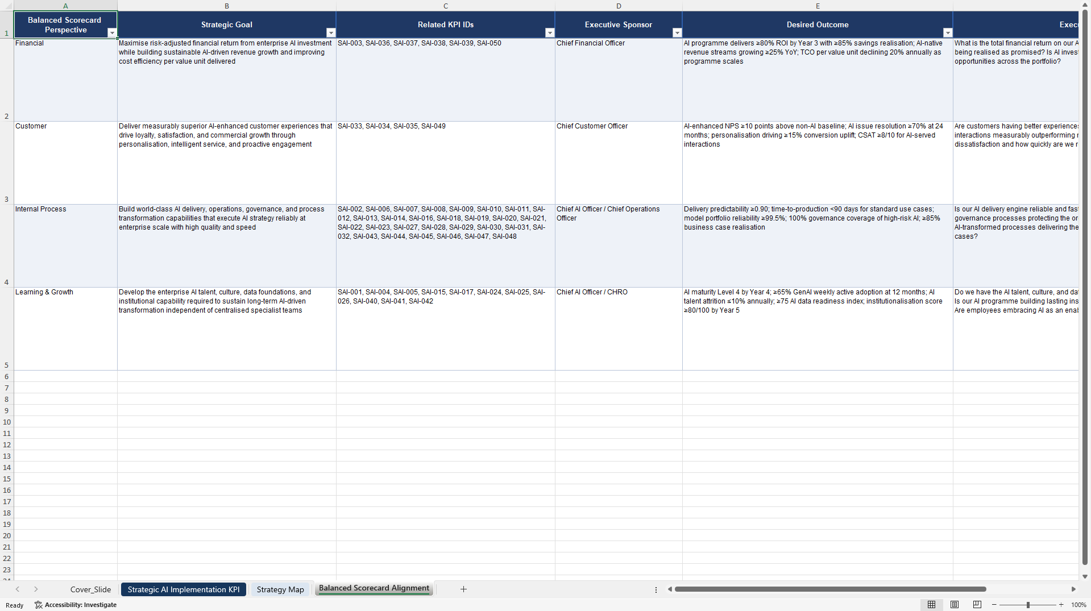Screen dimensions: 1091x611
Task: Zoom out with the minus button
Action: point(994,605)
